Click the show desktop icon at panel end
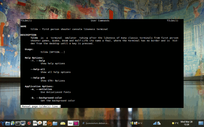Viewport: 204px width, 127px height. click(x=201, y=123)
